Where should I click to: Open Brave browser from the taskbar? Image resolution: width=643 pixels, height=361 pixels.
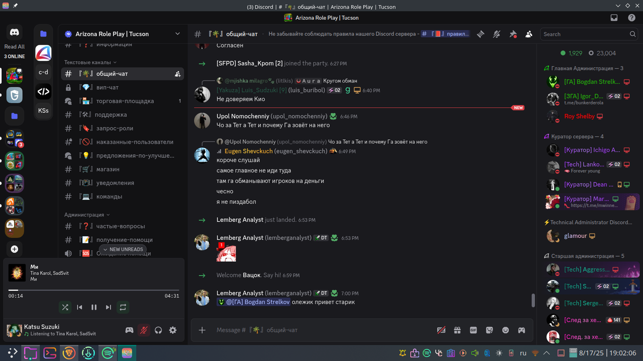69,353
